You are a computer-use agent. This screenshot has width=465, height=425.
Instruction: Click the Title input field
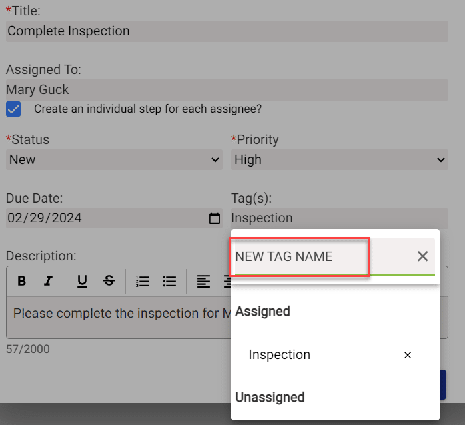click(x=227, y=31)
